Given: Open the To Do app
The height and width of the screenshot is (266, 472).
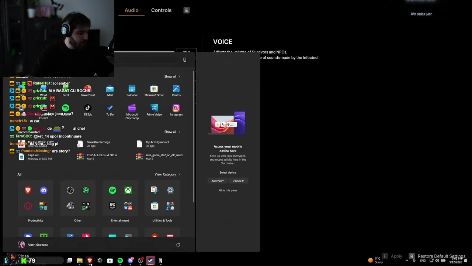Looking at the screenshot, I should click(x=110, y=110).
